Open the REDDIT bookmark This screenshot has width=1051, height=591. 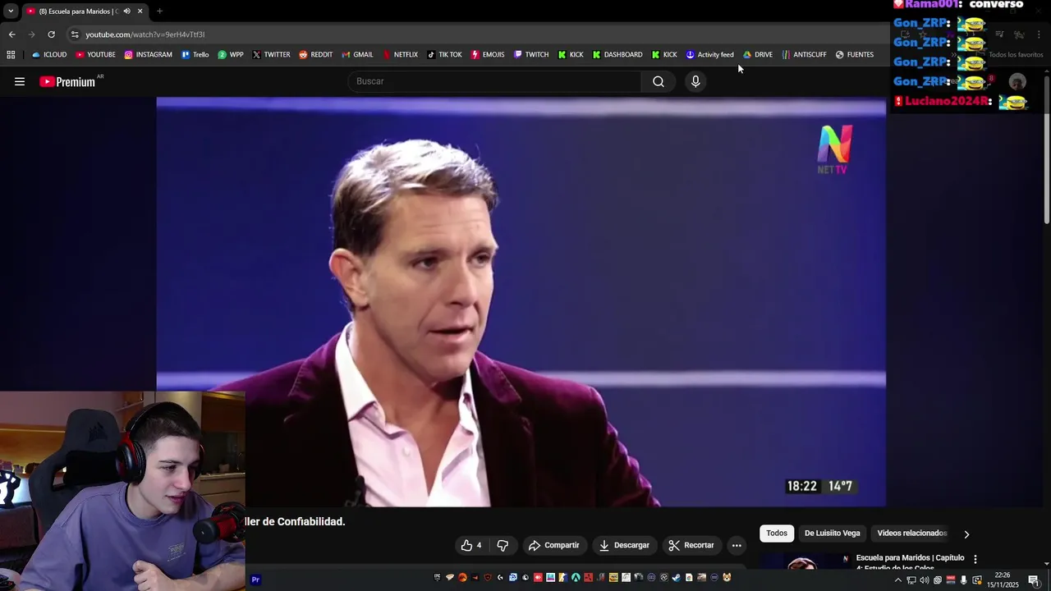[315, 55]
